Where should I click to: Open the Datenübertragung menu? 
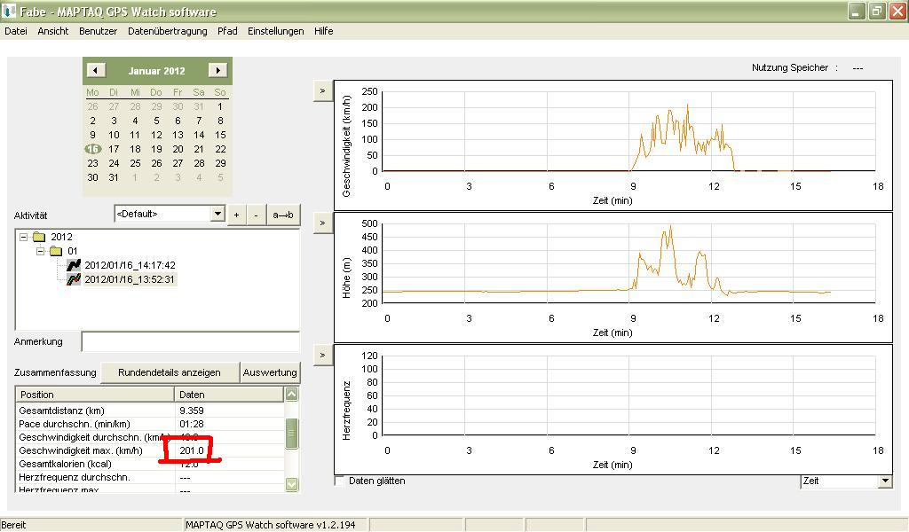(168, 31)
